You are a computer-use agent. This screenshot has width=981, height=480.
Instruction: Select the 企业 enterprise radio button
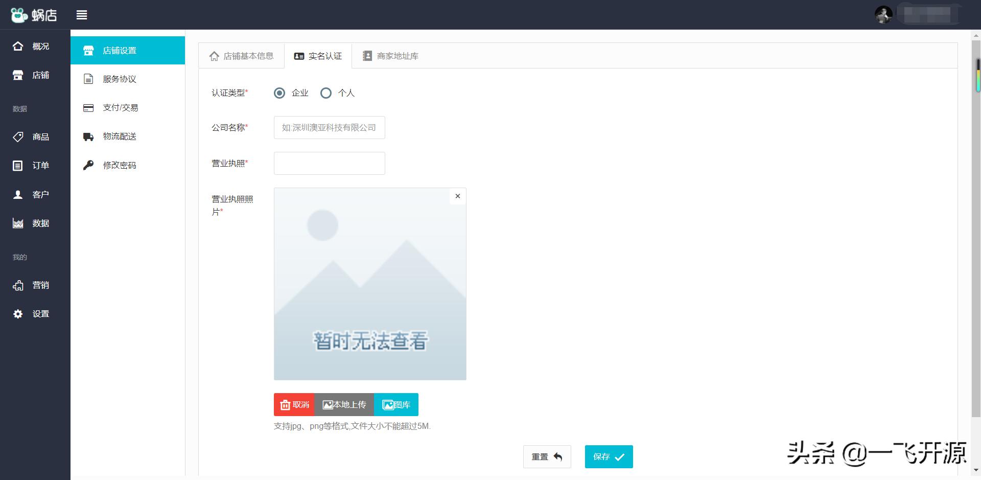pyautogui.click(x=279, y=93)
